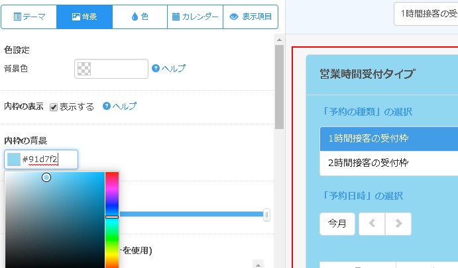Click the rainbow hue strip in color picker
The width and height of the screenshot is (458, 268).
point(112,220)
